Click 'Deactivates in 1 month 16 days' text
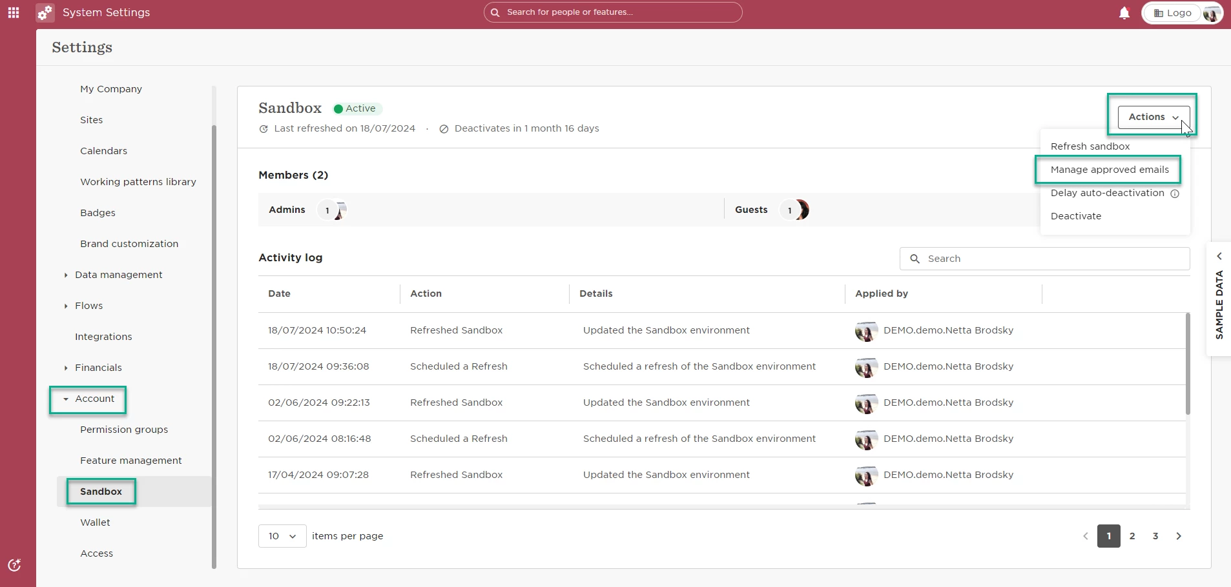Viewport: 1231px width, 587px height. (526, 128)
